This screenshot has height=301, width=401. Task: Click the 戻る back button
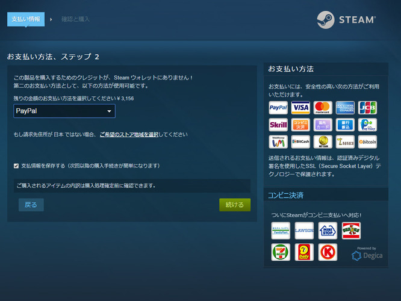pyautogui.click(x=31, y=205)
